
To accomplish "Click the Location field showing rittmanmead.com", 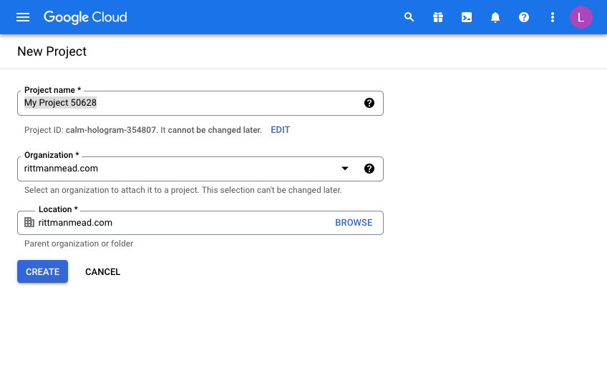I will (x=200, y=223).
